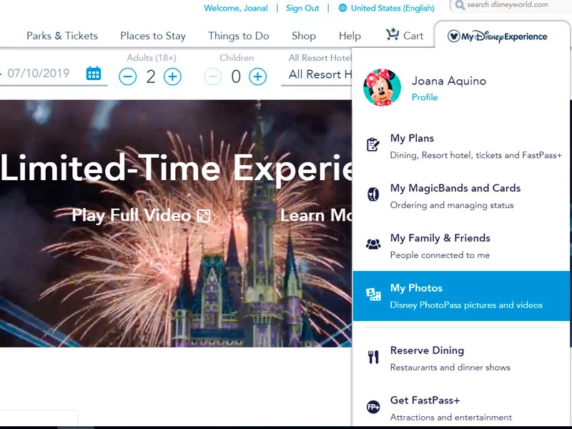Open the My Disney Experience tab
572x429 pixels.
coord(502,36)
